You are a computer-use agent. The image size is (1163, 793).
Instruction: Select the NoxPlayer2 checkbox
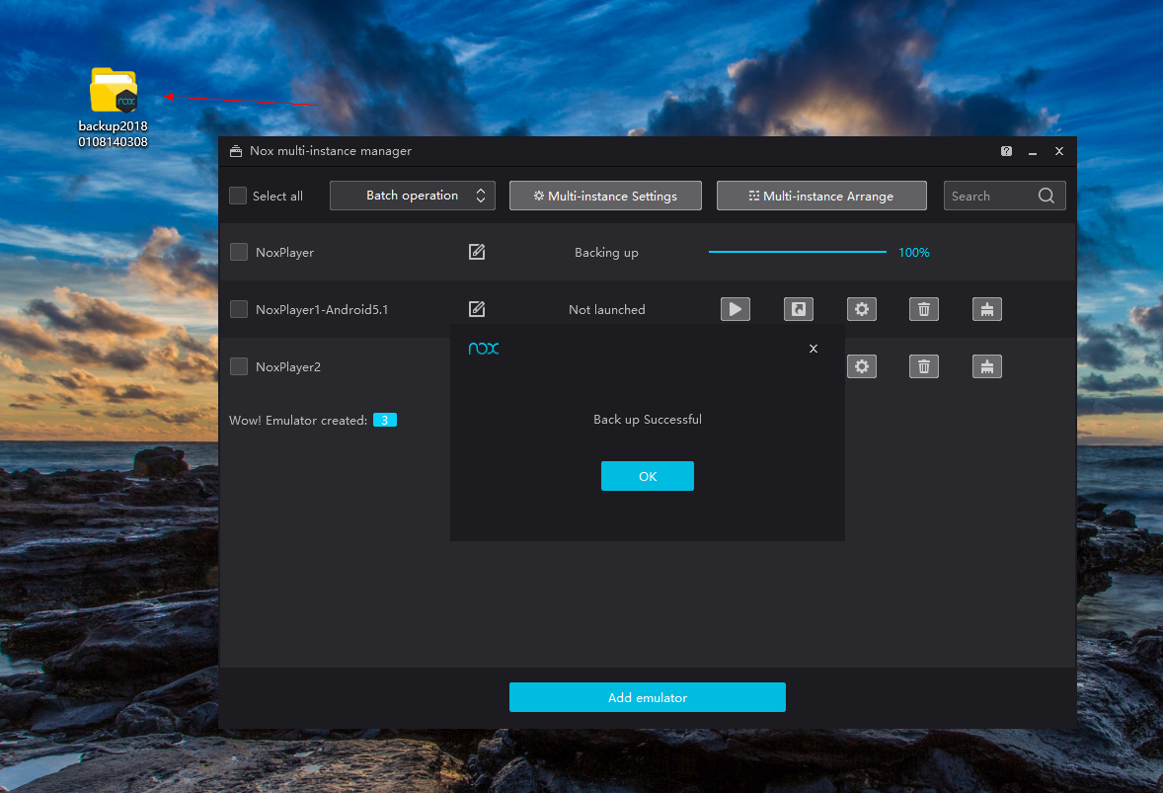click(239, 366)
